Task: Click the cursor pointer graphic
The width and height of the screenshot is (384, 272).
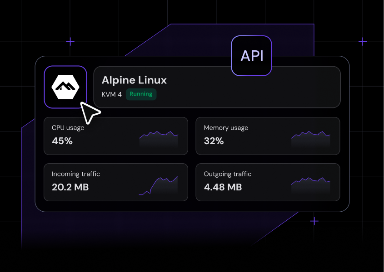Action: point(90,112)
